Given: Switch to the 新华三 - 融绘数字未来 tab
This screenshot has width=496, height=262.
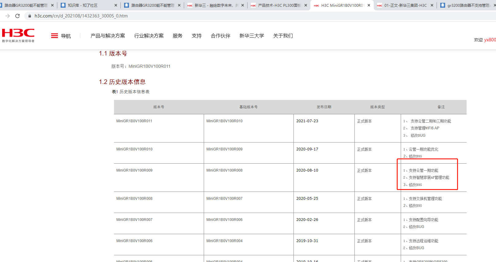Looking at the screenshot, I should [216, 5].
